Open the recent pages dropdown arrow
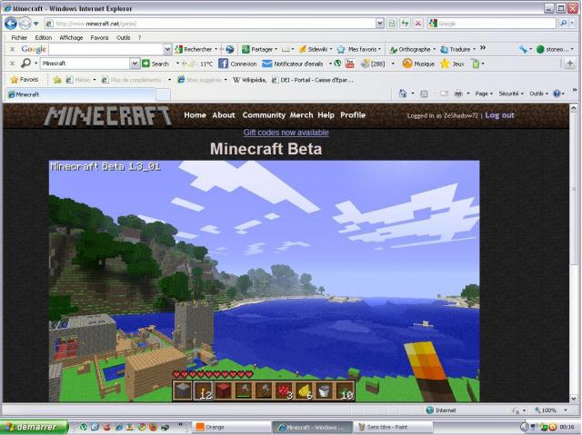The image size is (582, 435). point(36,24)
